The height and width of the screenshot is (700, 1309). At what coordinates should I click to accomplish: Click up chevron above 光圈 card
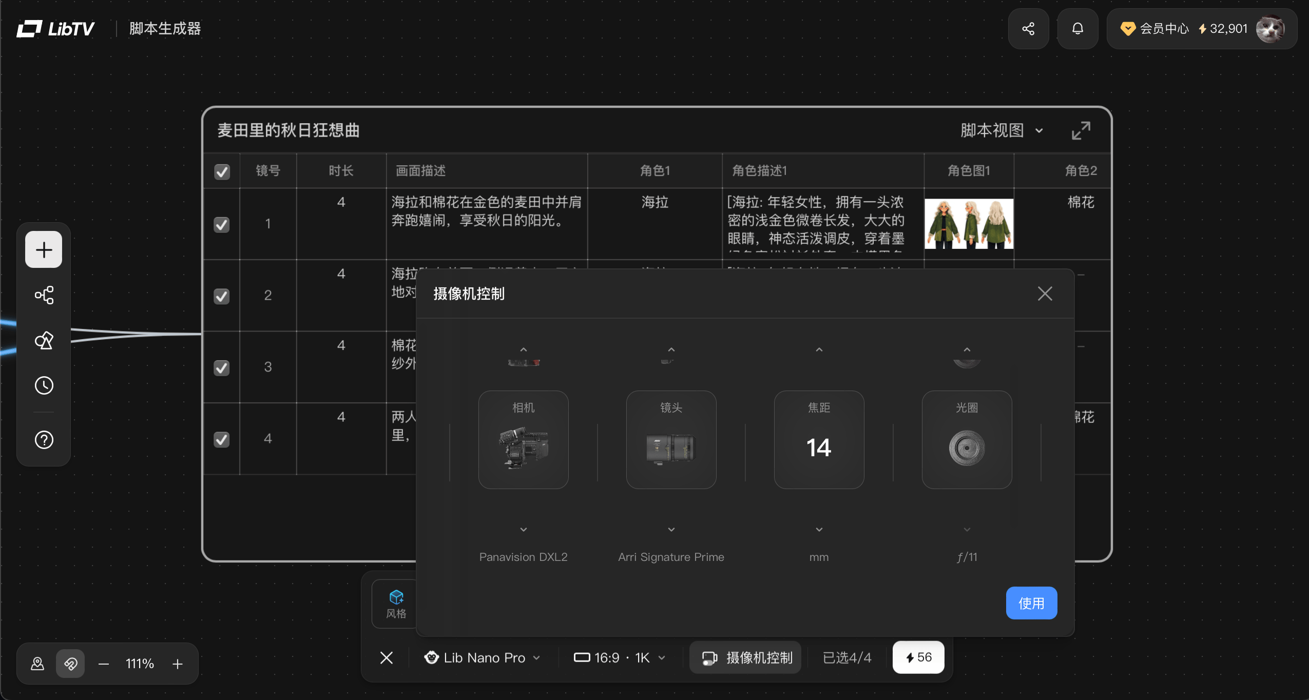[x=967, y=349]
